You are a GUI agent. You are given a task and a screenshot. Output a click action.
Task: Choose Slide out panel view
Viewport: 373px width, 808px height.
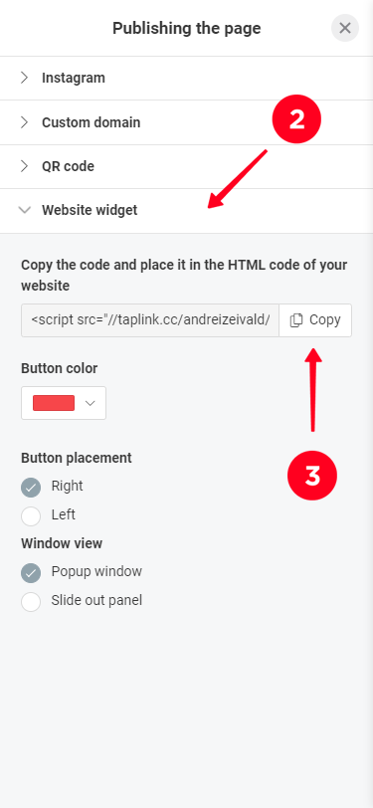(x=31, y=602)
